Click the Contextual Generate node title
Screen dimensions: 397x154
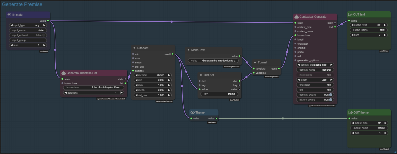(x=313, y=17)
